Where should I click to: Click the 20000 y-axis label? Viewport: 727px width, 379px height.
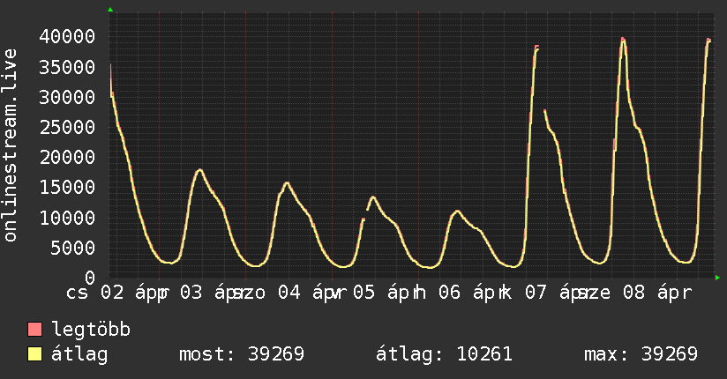[x=67, y=157]
